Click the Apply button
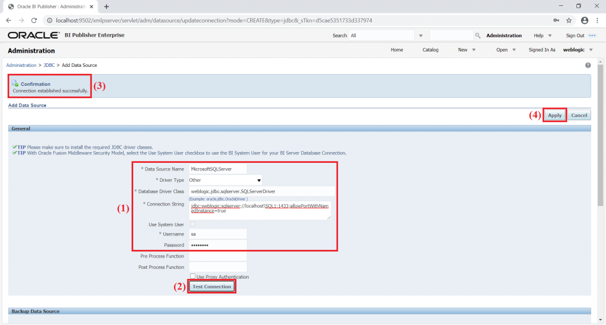This screenshot has width=606, height=325. (x=555, y=115)
